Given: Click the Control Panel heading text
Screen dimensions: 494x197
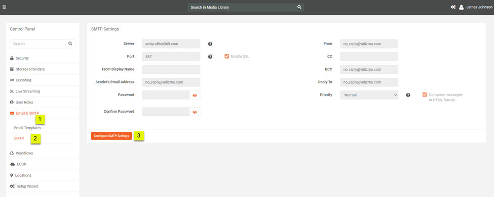Looking at the screenshot, I should (x=22, y=29).
